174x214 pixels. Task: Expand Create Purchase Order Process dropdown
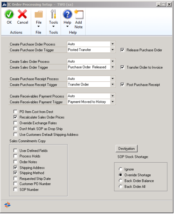112,44
